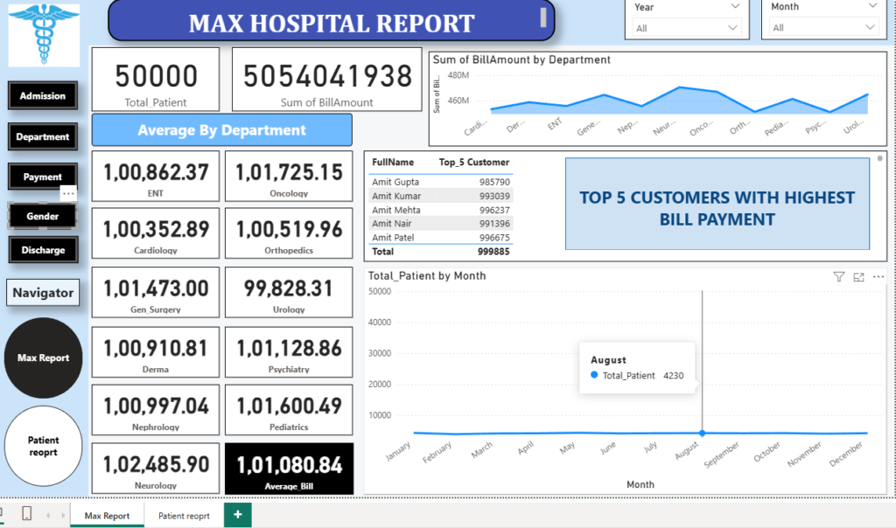Click Top 5 Customers text box
The height and width of the screenshot is (528, 896).
click(717, 204)
